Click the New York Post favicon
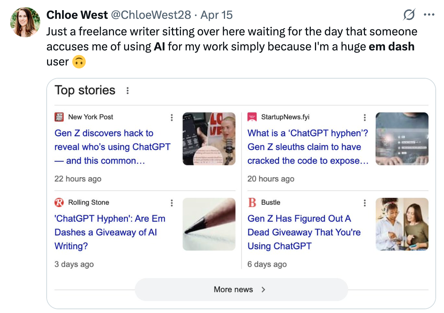 point(59,117)
